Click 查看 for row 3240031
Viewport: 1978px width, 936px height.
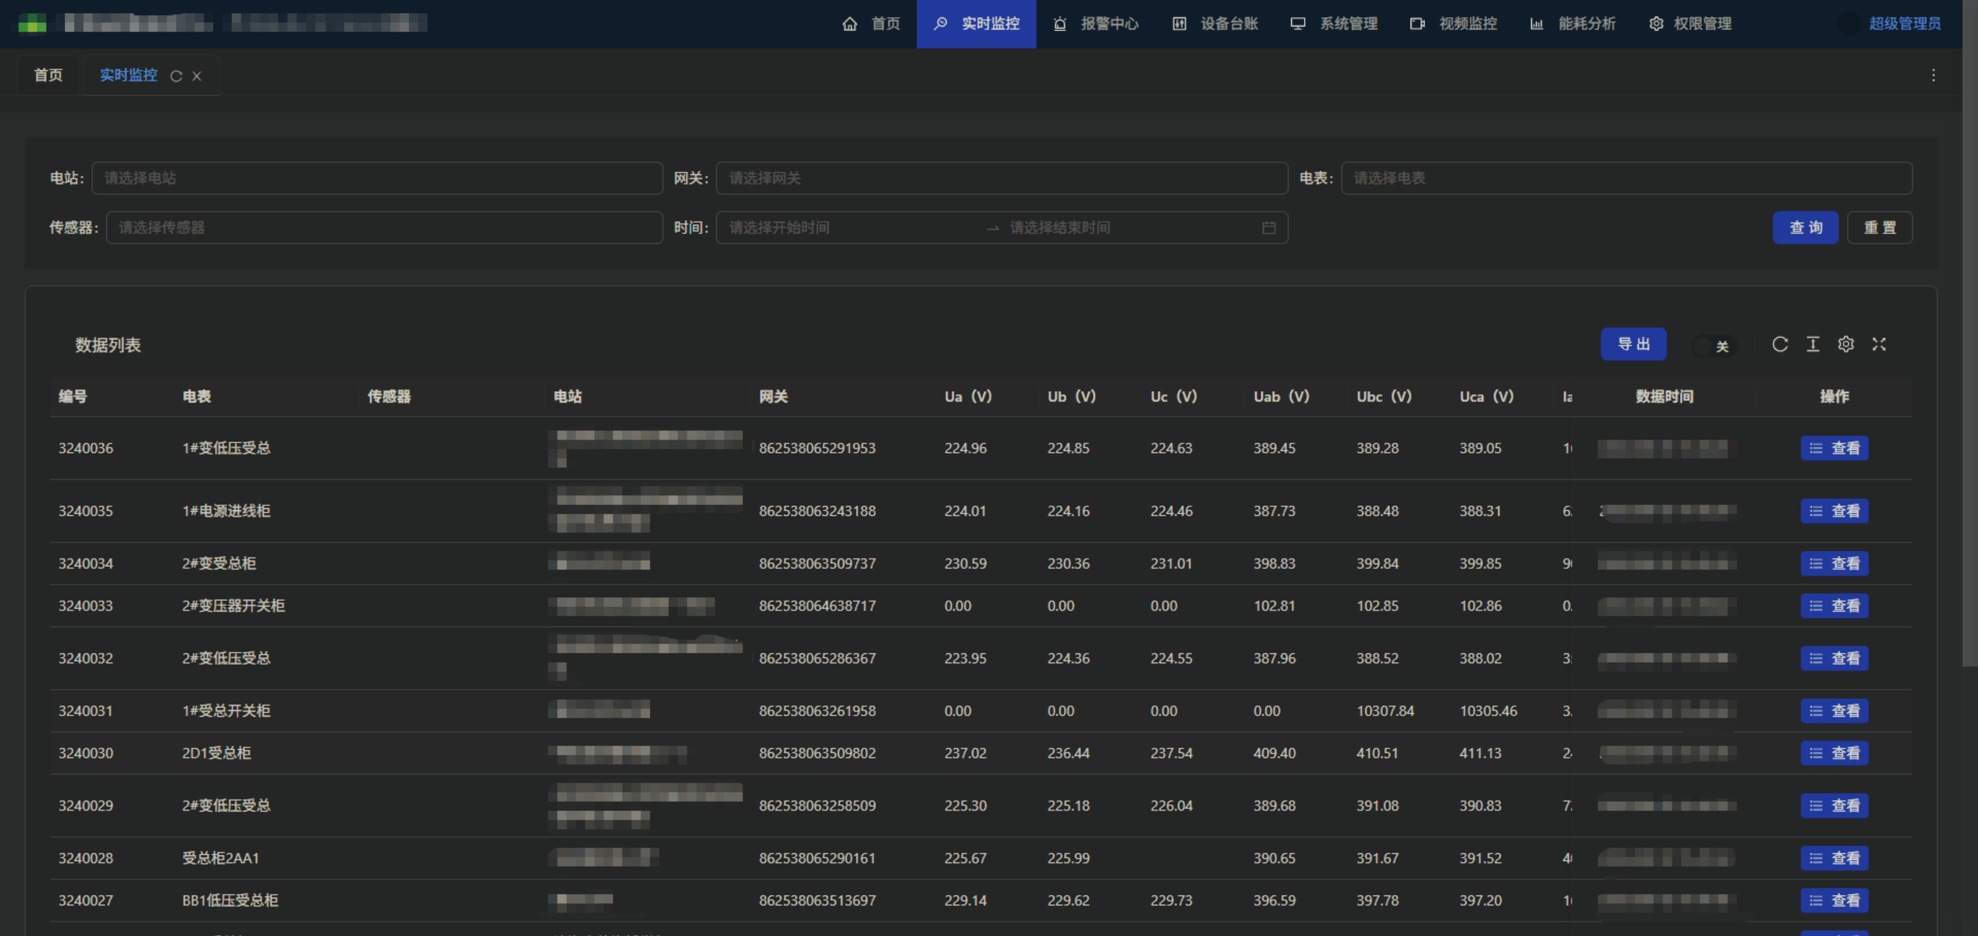1834,711
